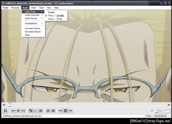Adjust the volume slider triangle
The width and height of the screenshot is (172, 124).
(x=163, y=111)
